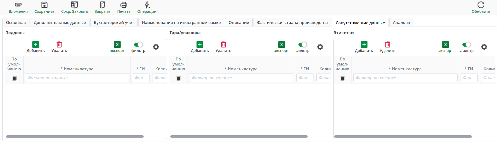Click the Обновить refresh icon
The image size is (497, 143).
tap(481, 5)
